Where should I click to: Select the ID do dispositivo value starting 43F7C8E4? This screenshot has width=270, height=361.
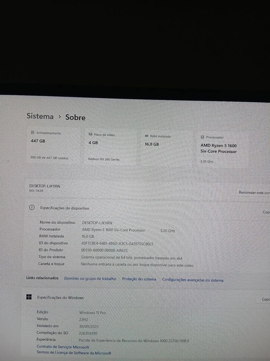[x=118, y=244]
